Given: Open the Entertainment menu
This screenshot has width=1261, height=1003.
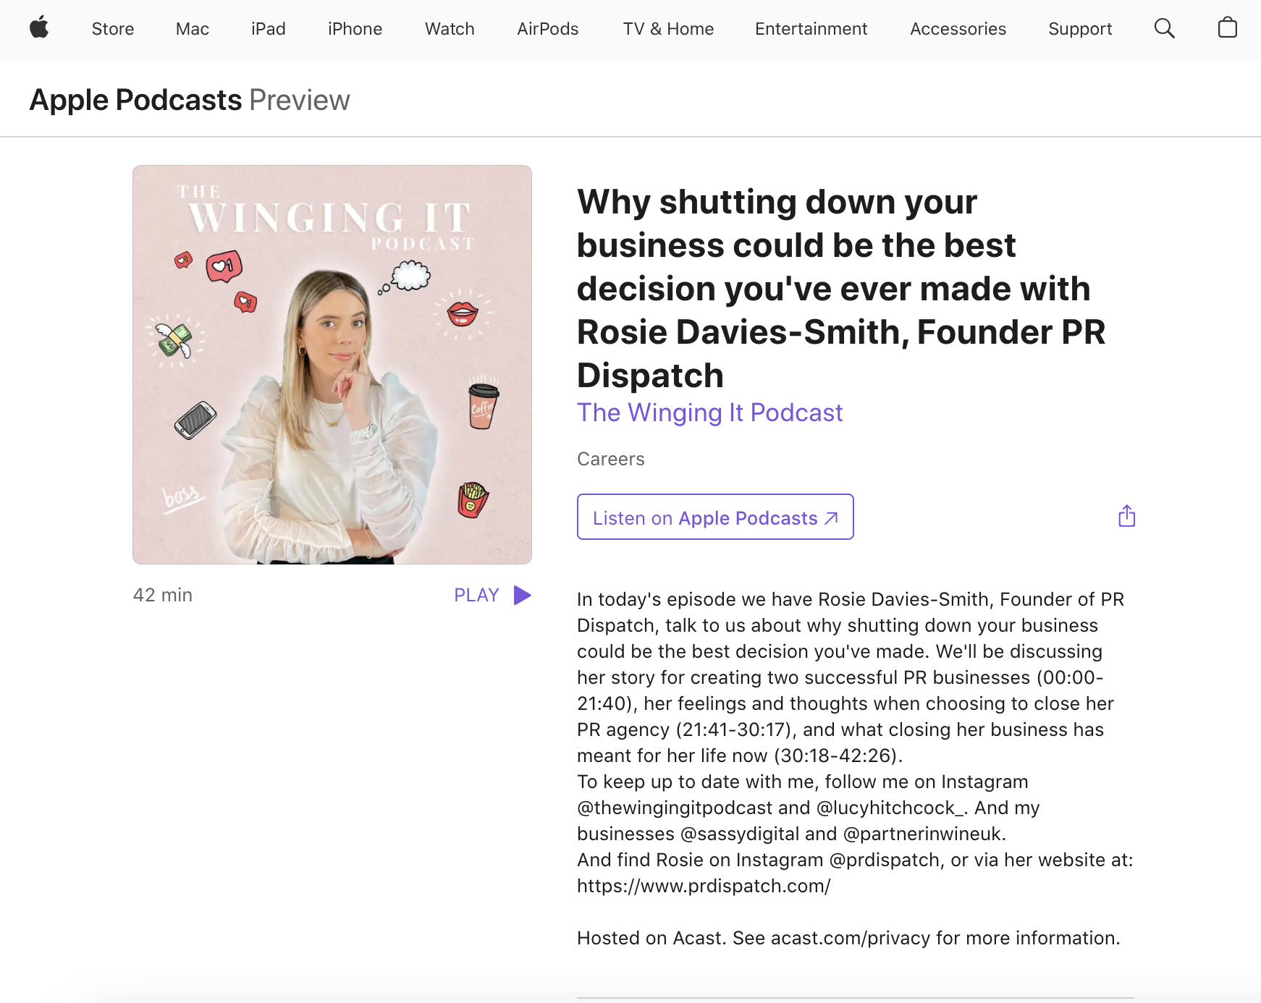Looking at the screenshot, I should click(x=811, y=29).
